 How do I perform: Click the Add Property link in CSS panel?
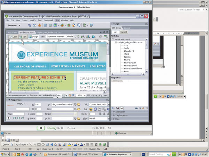pos(117,81)
